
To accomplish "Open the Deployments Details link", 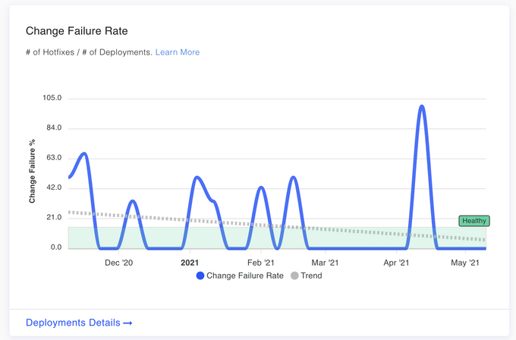I will 73,323.
